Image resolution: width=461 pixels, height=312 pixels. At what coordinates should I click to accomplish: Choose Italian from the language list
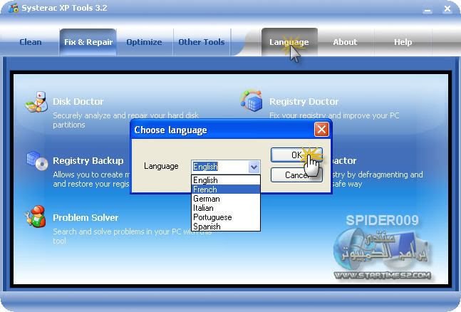click(x=226, y=208)
